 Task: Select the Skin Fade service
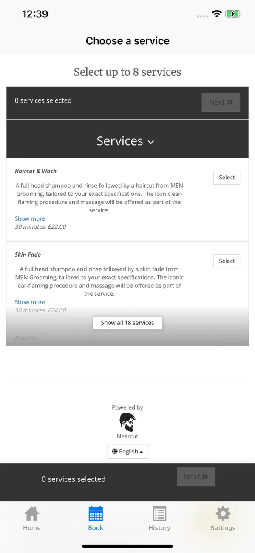[227, 261]
